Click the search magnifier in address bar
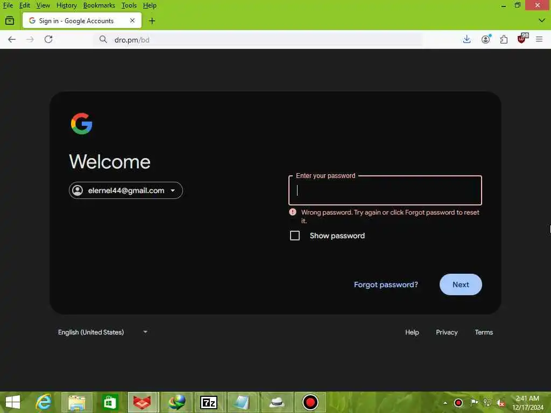Screen dimensions: 551x413 pyautogui.click(x=103, y=39)
